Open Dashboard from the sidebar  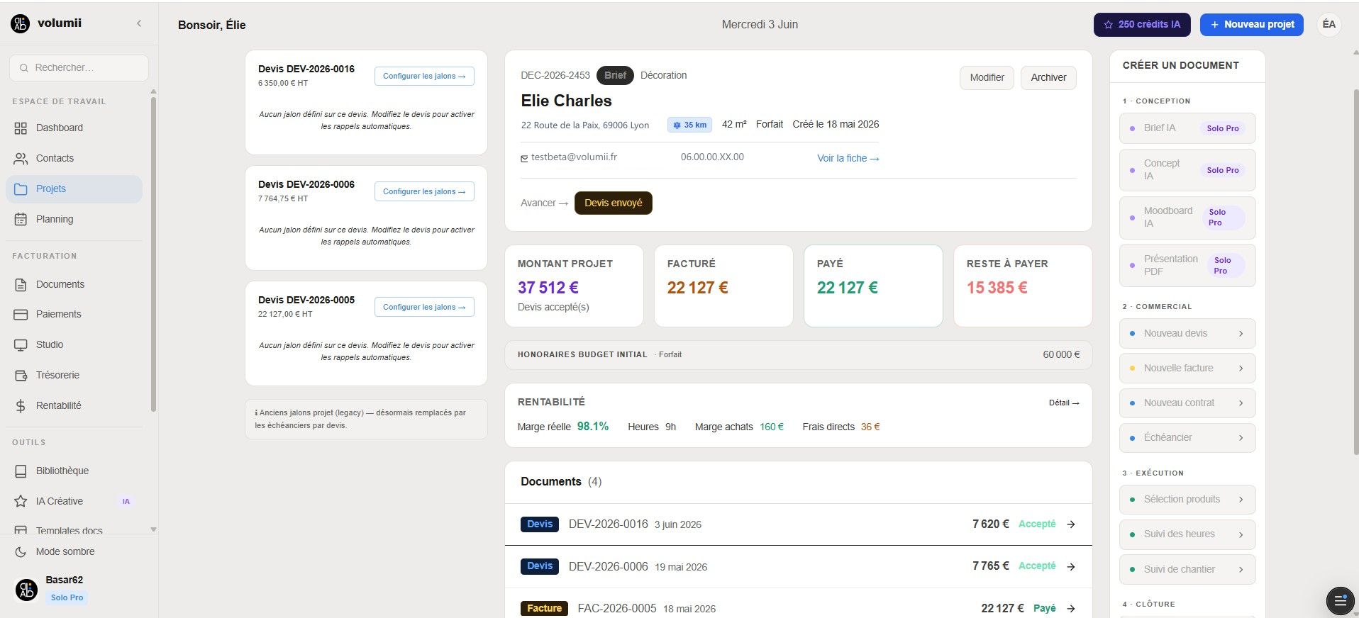point(74,128)
